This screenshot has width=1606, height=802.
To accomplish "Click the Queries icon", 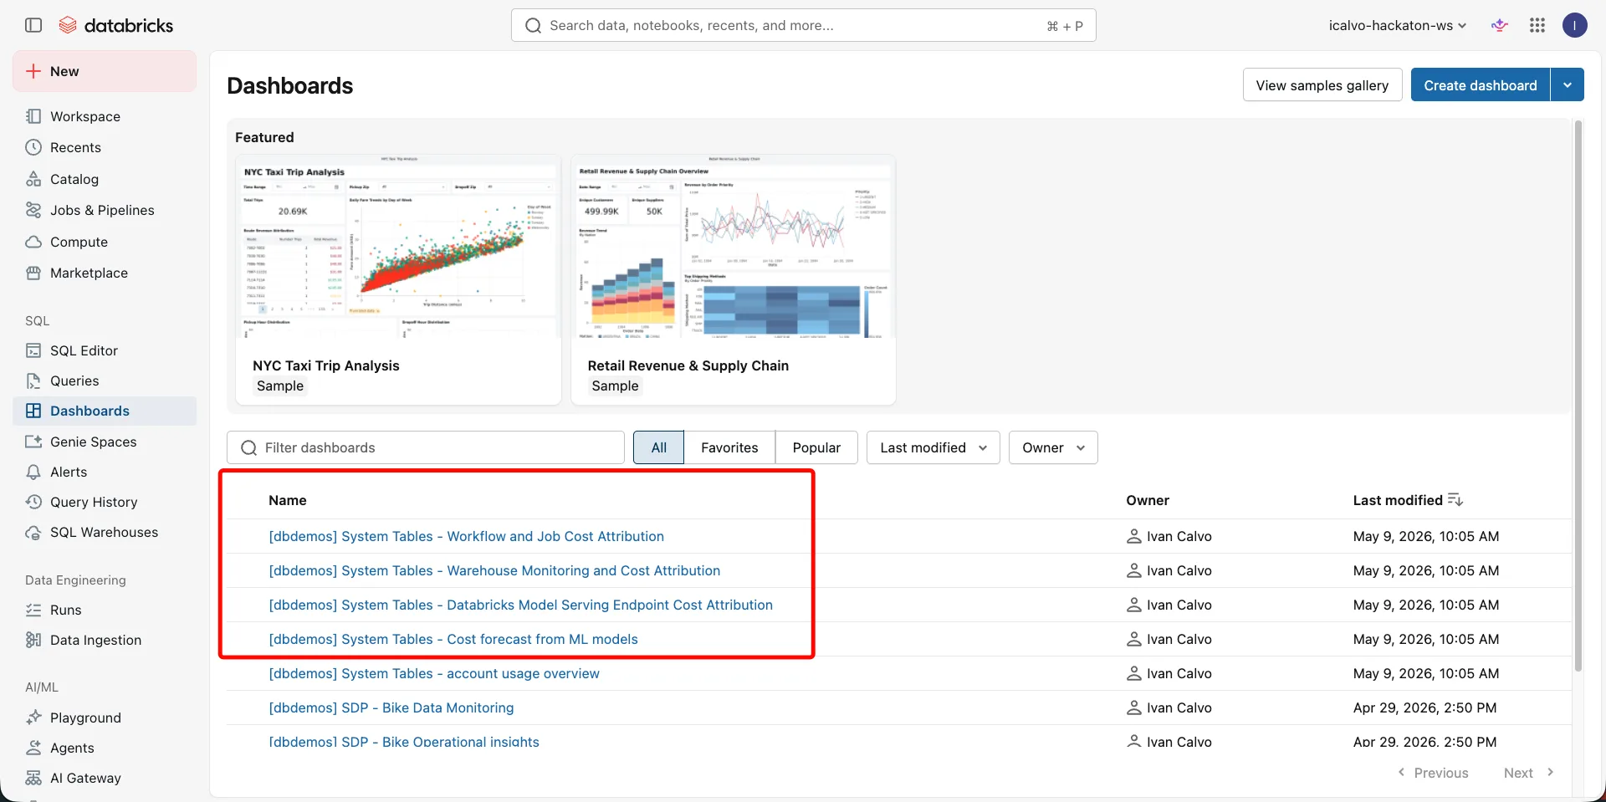I will (x=33, y=381).
